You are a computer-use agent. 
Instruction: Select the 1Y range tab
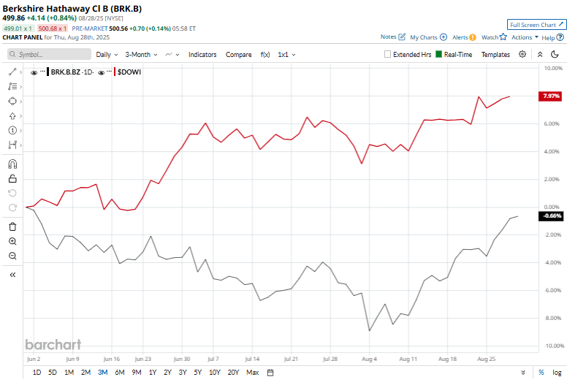click(153, 373)
